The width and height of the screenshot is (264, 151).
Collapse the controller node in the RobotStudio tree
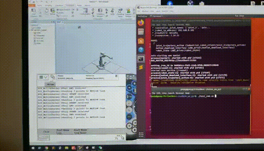click(x=30, y=30)
